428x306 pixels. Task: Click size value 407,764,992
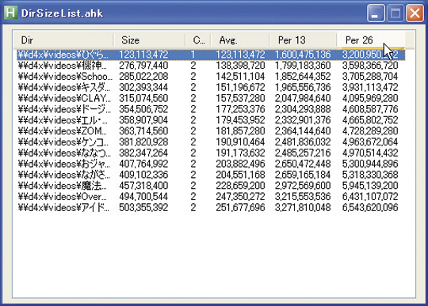click(x=143, y=164)
